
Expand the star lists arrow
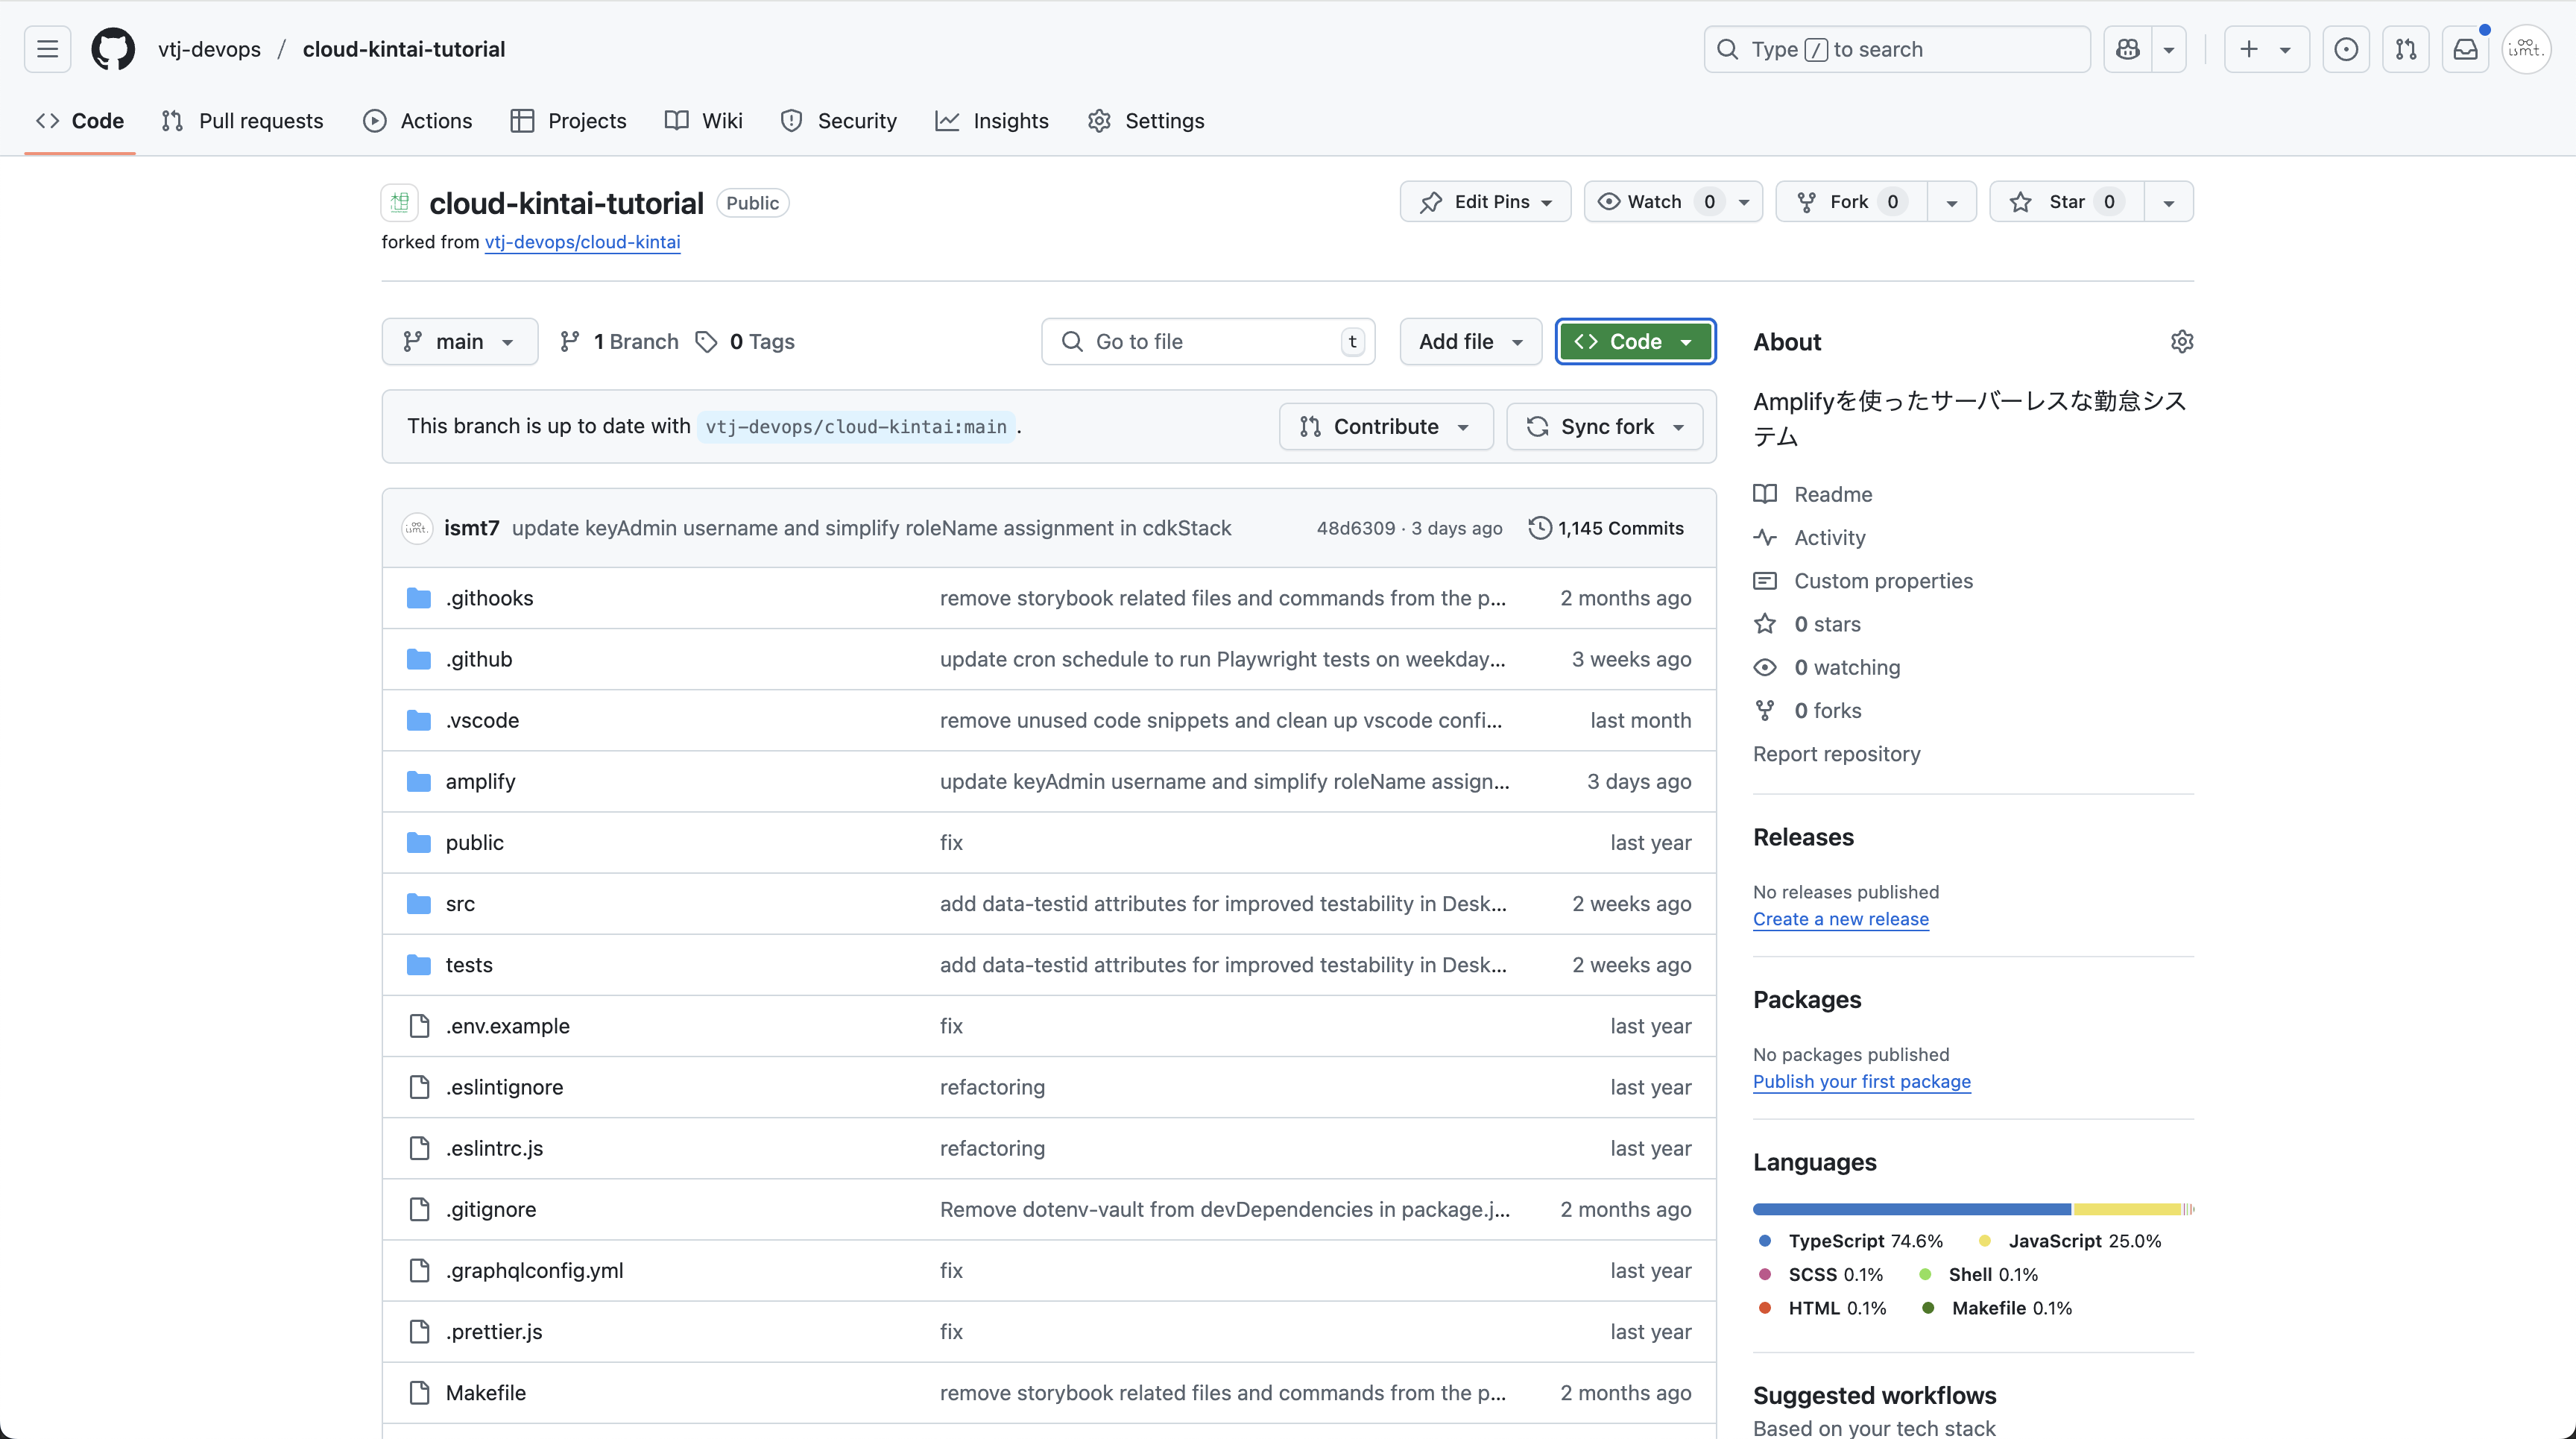(x=2169, y=202)
